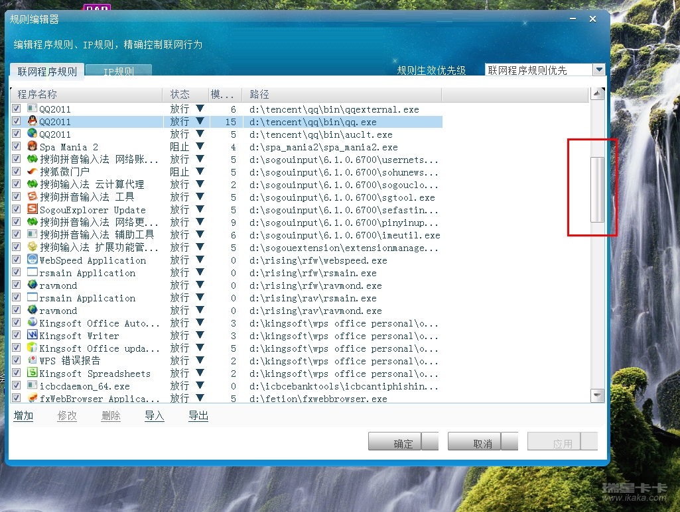Screen dimensions: 680x512
Task: Click the icbcdaemon_64.exe icon
Action: coord(32,385)
